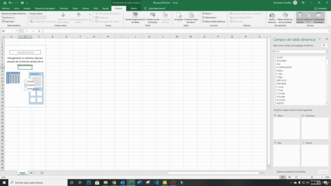This screenshot has height=186, width=331.
Task: Click the zoom slider handle
Action: [x=312, y=177]
